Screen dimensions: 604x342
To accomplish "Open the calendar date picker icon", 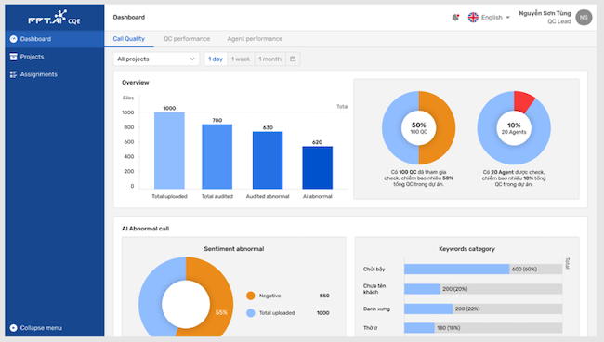I will tap(293, 59).
